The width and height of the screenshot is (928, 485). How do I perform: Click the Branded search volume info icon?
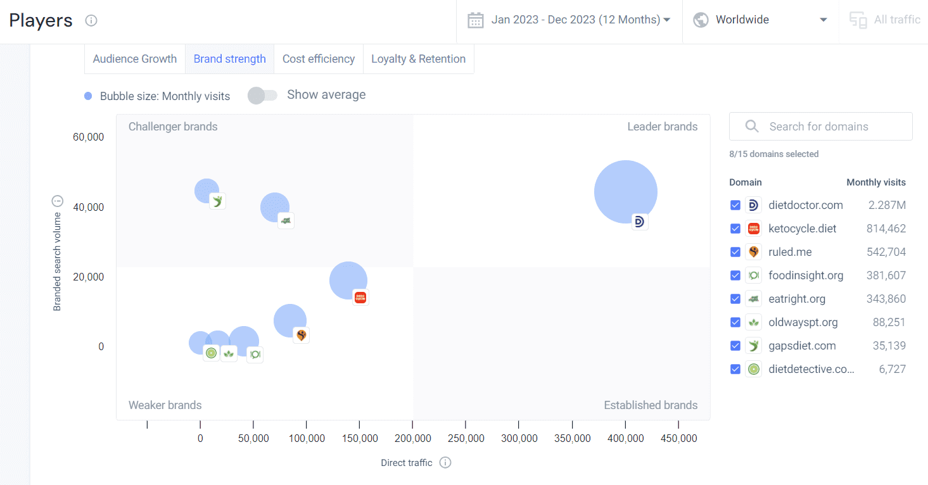click(57, 202)
